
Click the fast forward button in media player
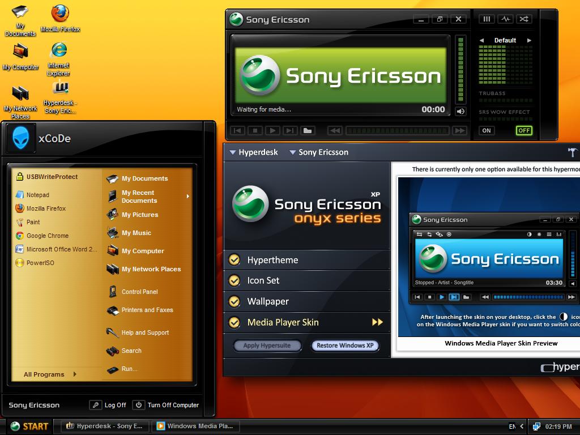click(x=460, y=130)
